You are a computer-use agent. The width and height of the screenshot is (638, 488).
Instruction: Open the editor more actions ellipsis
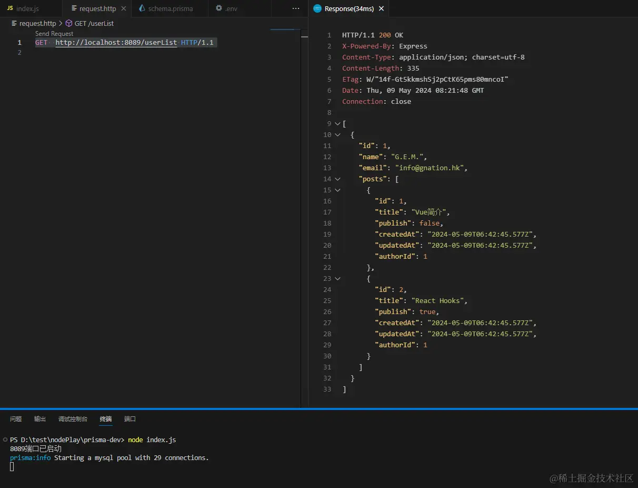click(296, 8)
